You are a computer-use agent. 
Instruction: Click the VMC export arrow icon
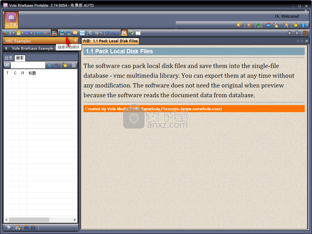[x=27, y=227]
